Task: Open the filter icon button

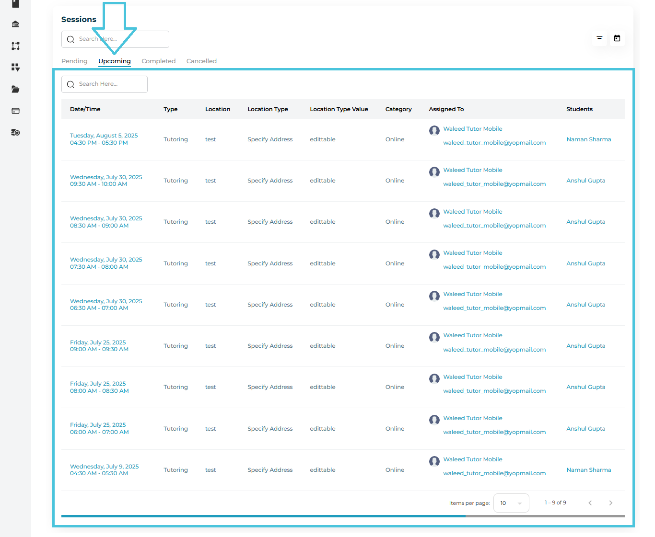Action: (599, 38)
